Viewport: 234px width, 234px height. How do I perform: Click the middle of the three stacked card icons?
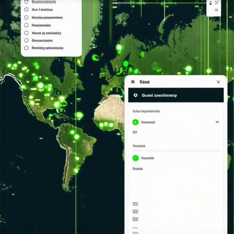tap(135, 212)
